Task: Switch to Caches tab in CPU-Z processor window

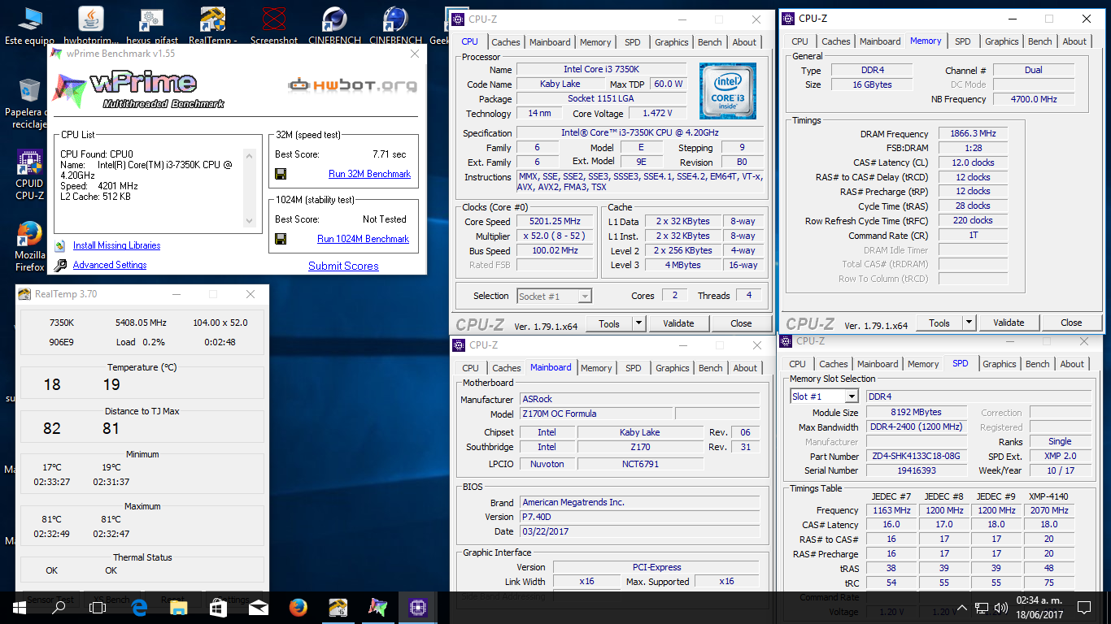Action: click(506, 42)
